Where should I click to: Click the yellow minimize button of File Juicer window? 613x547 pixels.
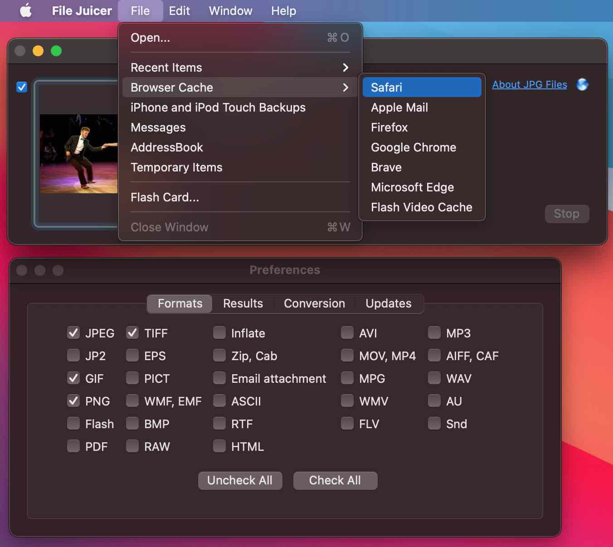tap(38, 51)
